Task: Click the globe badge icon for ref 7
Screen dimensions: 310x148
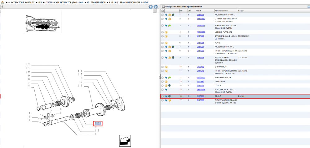Action: click(173, 47)
